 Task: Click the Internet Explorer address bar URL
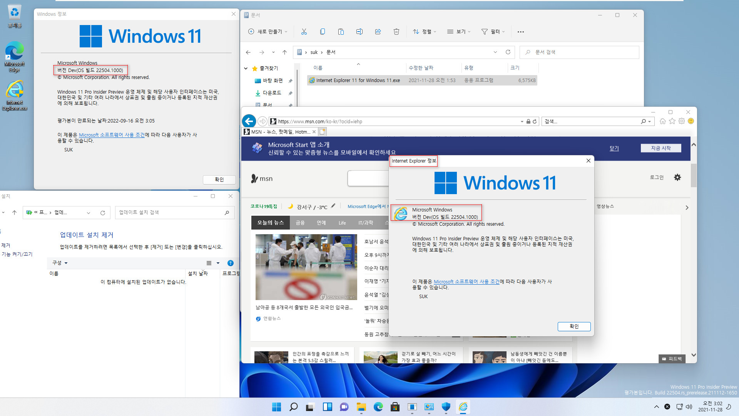tap(320, 121)
